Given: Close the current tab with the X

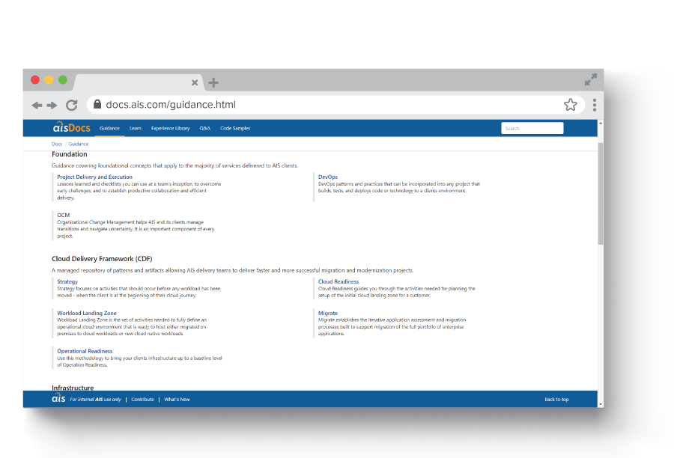Looking at the screenshot, I should (x=195, y=82).
